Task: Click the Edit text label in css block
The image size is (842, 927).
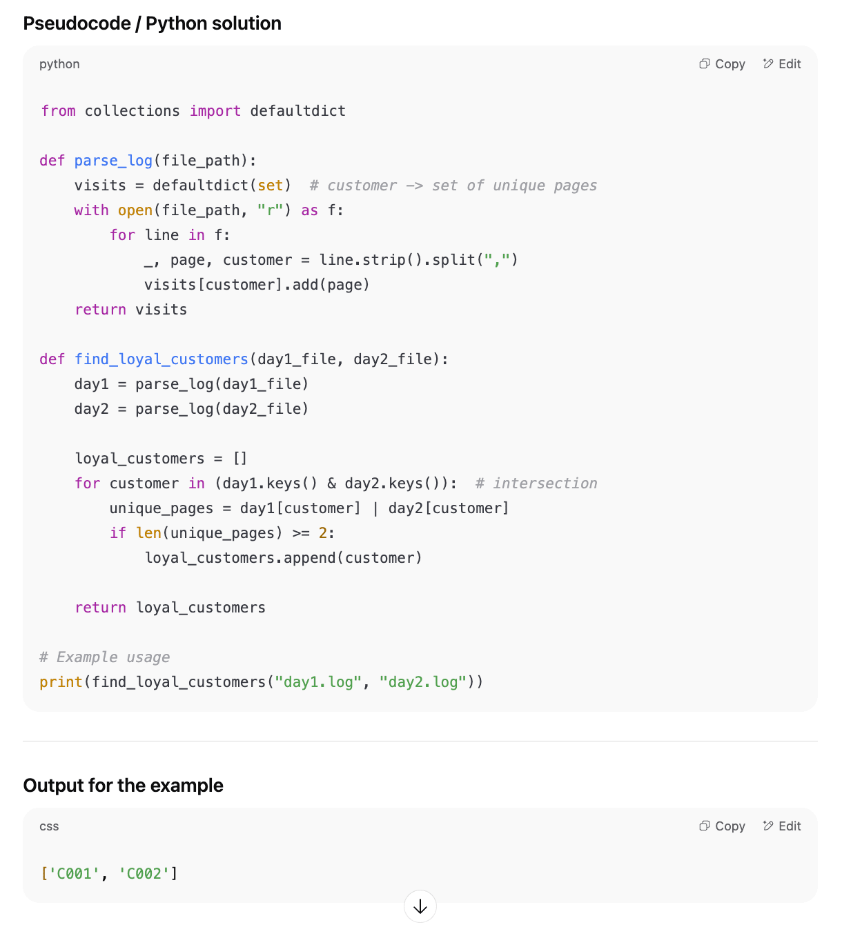Action: tap(790, 826)
